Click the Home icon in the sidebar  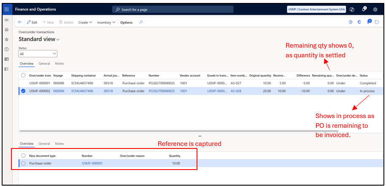click(7, 30)
